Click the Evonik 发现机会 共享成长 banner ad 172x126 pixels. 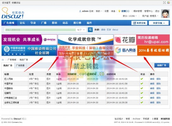(x=29, y=40)
